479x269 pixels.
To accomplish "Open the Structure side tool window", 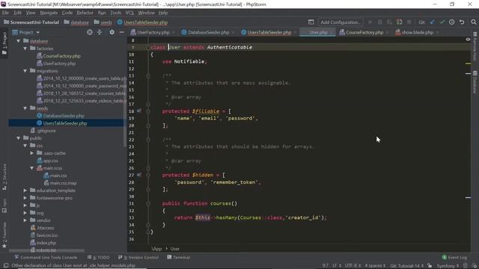I will [x=4, y=177].
